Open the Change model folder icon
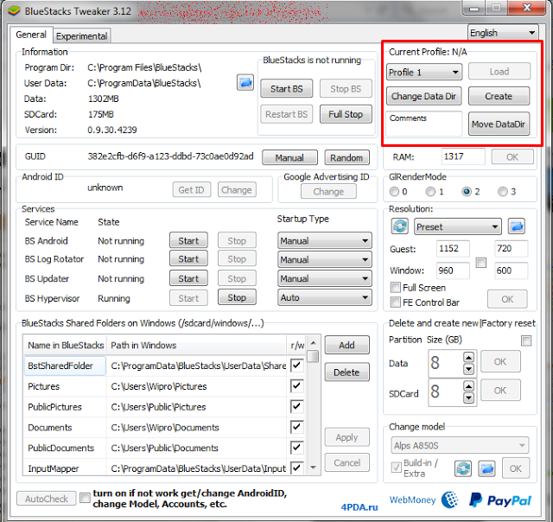Viewport: 553px width, 522px height. point(486,468)
